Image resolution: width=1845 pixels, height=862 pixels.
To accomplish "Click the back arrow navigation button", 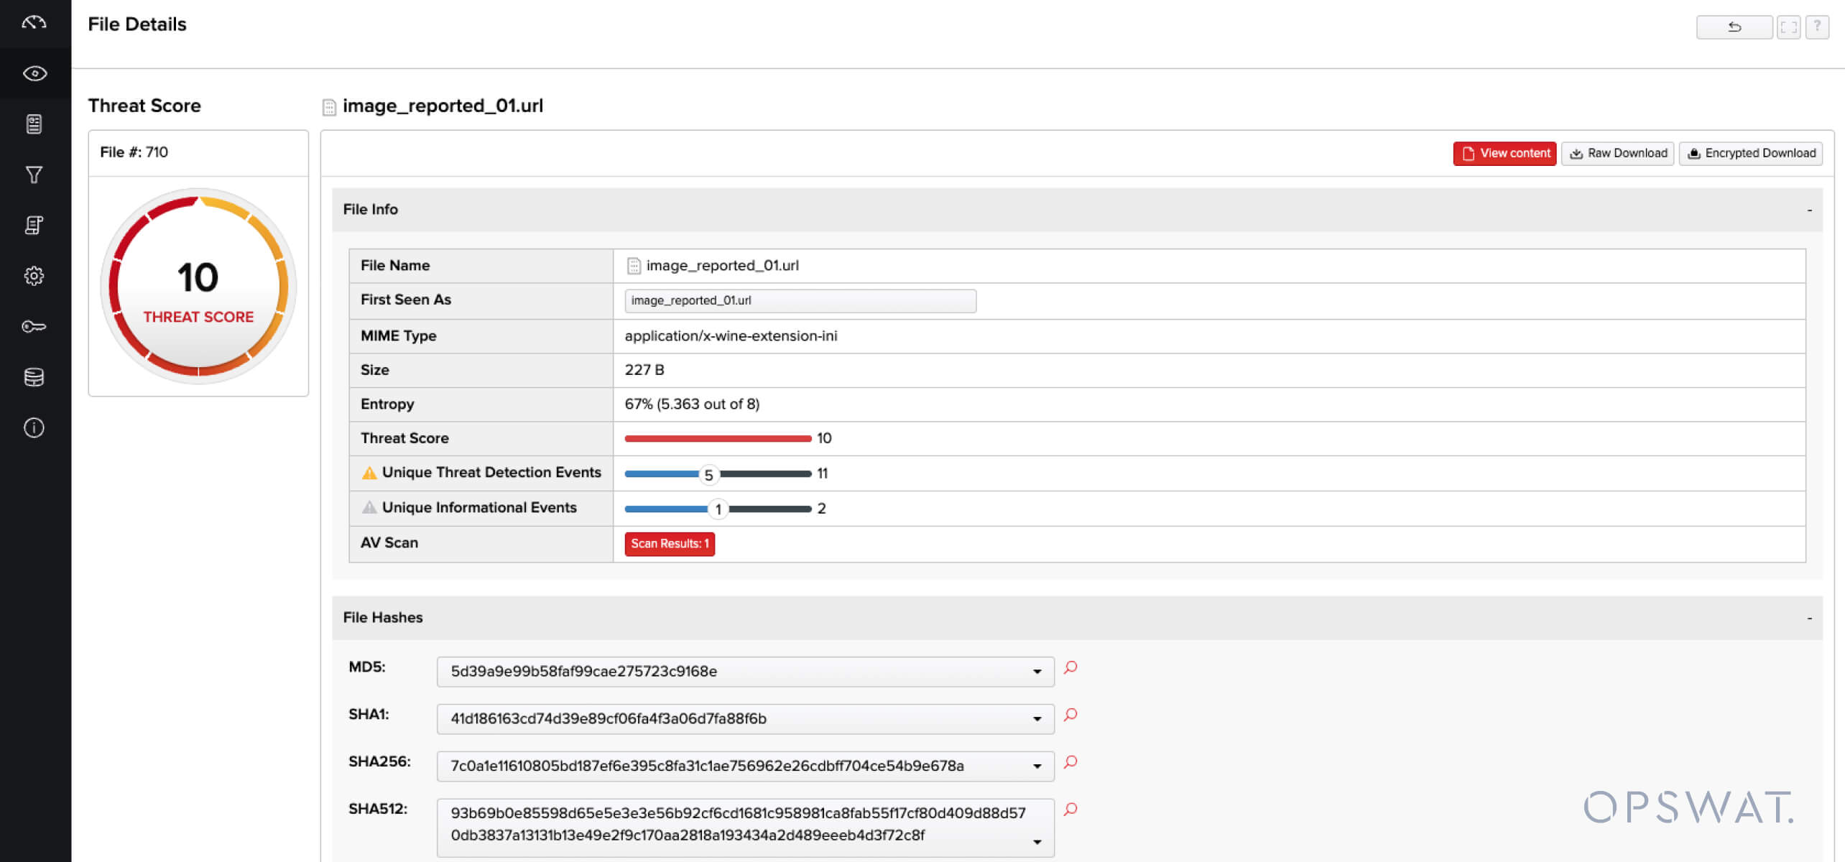I will [x=1734, y=27].
